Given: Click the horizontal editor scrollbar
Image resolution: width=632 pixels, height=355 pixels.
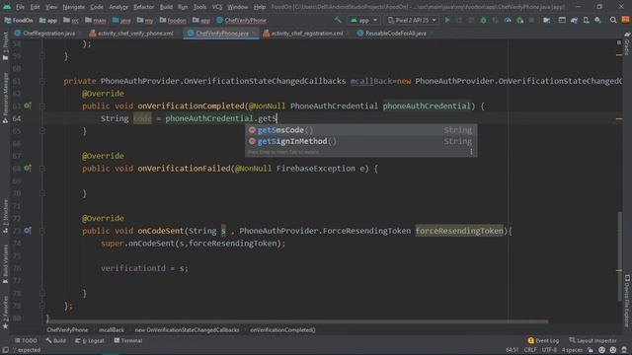Looking at the screenshot, I should point(296,321).
